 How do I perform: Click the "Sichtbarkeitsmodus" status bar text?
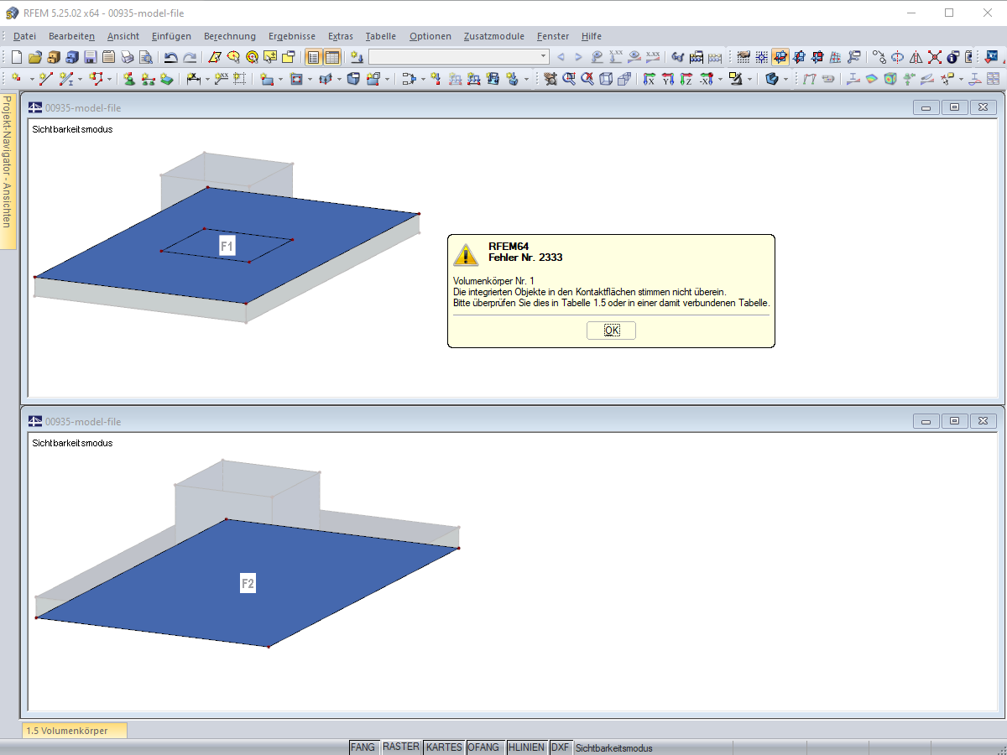613,747
